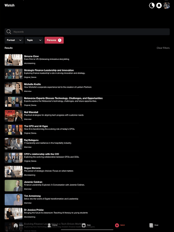Select CFO's relationship with the CIO title
Screen dimensions: 174x232
click(41, 154)
